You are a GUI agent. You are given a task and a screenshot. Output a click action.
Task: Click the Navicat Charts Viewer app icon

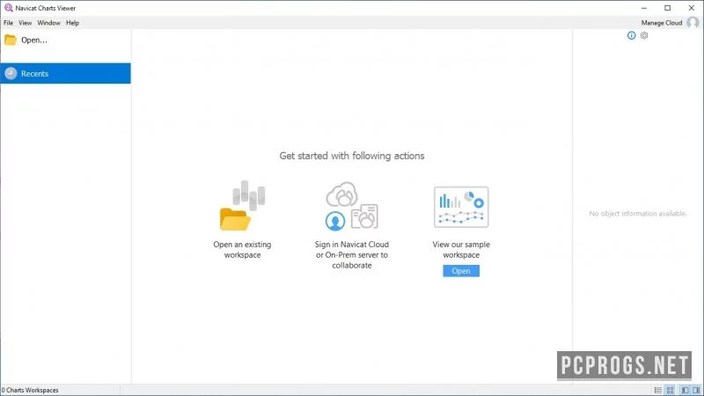[8, 8]
